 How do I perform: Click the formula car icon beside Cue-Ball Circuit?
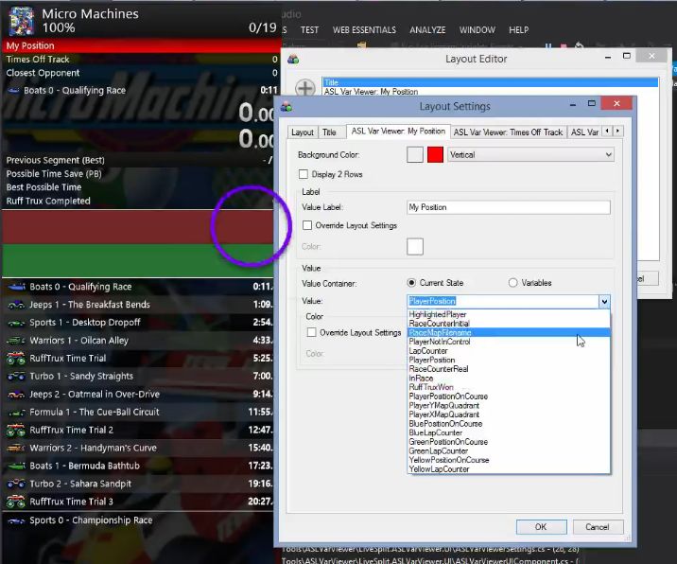coord(16,413)
